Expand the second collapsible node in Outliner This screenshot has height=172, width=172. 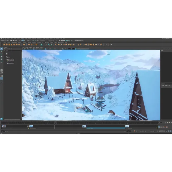pos(6,59)
